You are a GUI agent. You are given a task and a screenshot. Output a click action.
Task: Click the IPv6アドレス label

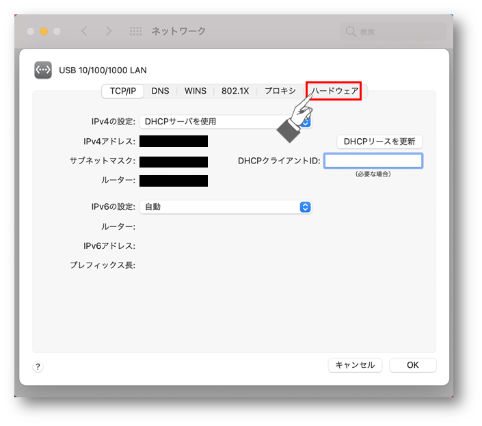tap(109, 246)
